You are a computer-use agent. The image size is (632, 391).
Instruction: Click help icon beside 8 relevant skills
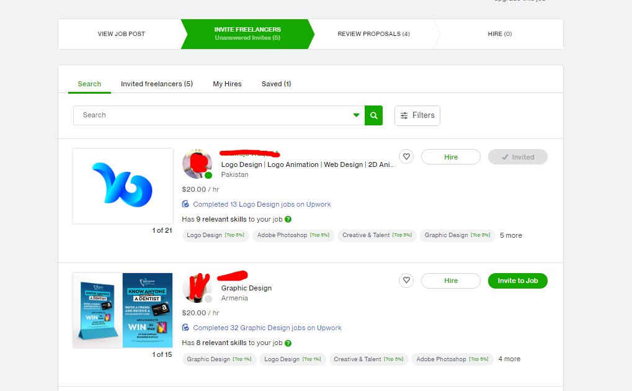[x=288, y=343]
